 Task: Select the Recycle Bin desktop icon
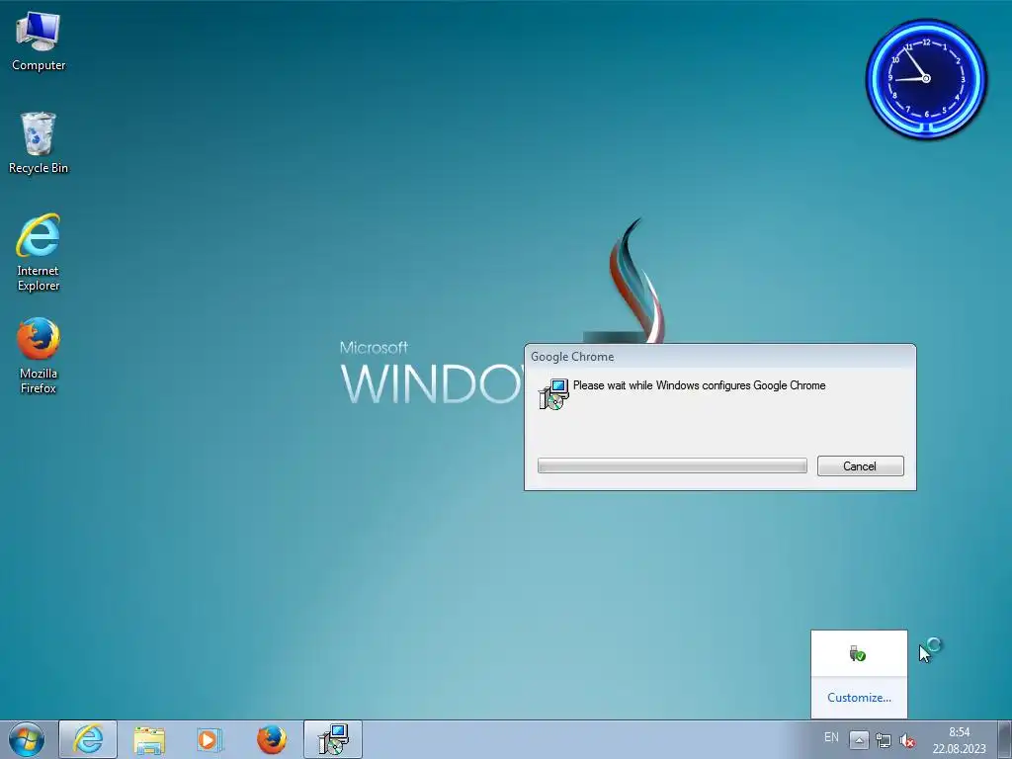coord(39,143)
